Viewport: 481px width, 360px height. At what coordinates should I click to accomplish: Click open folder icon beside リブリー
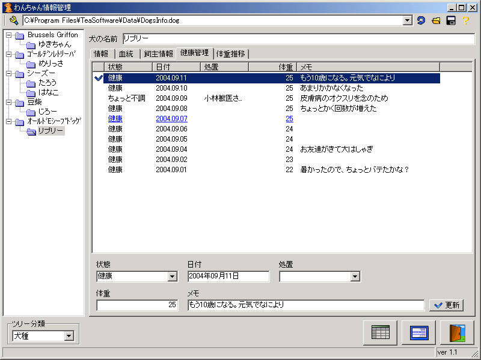[x=31, y=131]
